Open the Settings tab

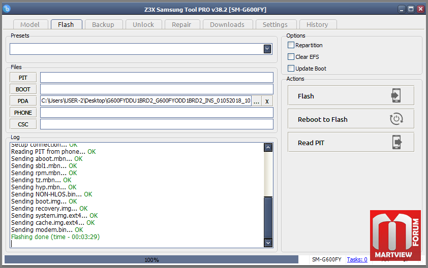pyautogui.click(x=276, y=24)
